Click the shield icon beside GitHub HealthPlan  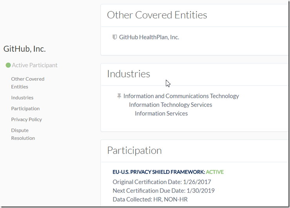[115, 37]
